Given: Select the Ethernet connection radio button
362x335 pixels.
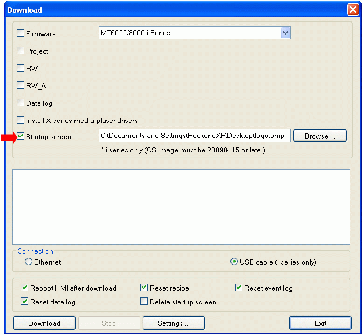Looking at the screenshot, I should click(28, 262).
